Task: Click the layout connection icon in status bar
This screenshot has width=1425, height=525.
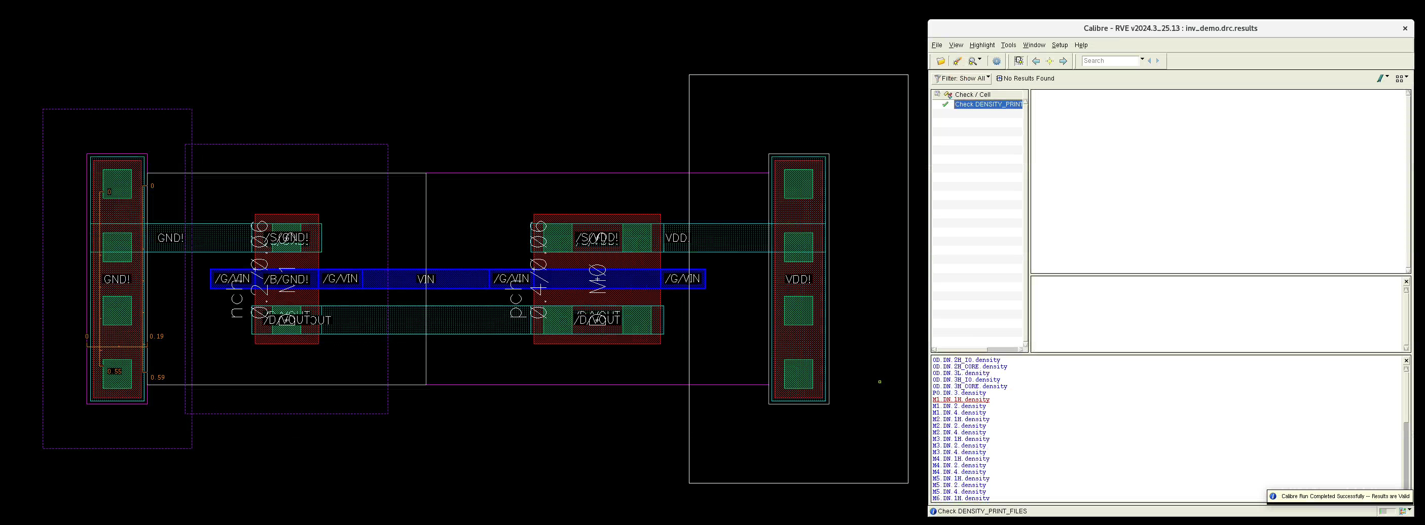Action: click(x=1402, y=511)
